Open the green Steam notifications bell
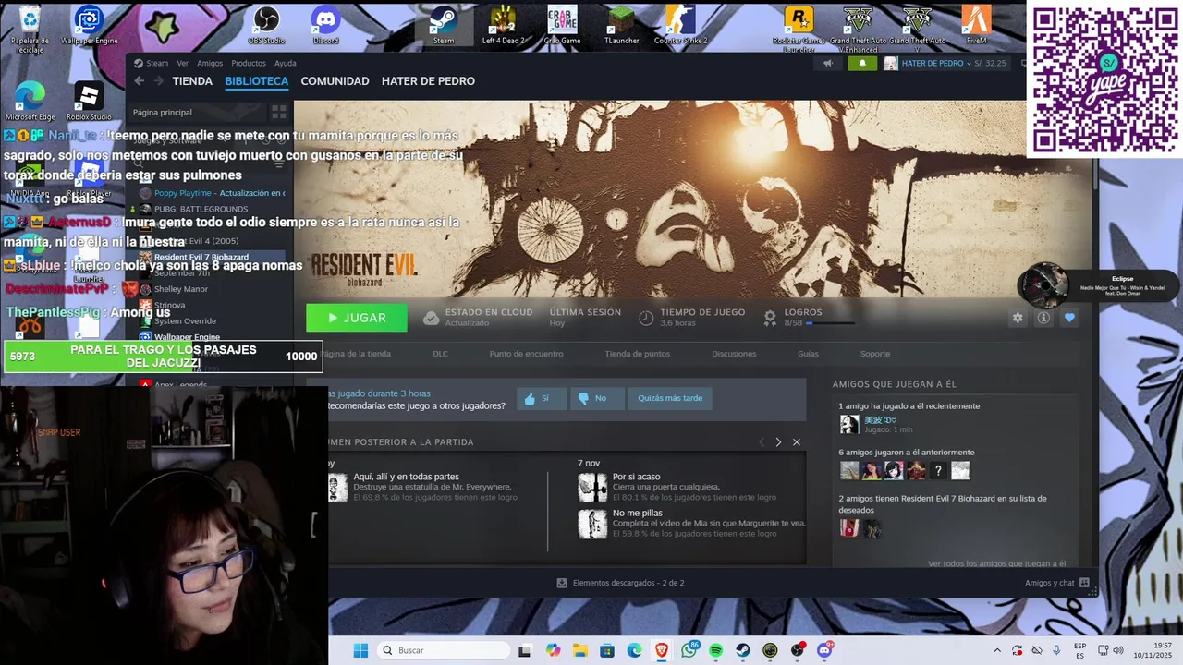 (x=862, y=63)
